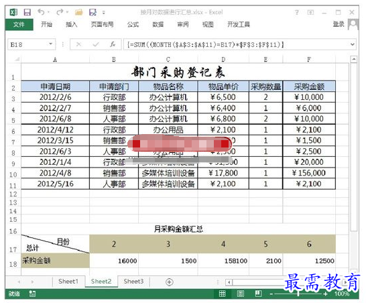Open the Help question mark icon
Image resolution: width=366 pixels, height=303 pixels.
pyautogui.click(x=297, y=12)
